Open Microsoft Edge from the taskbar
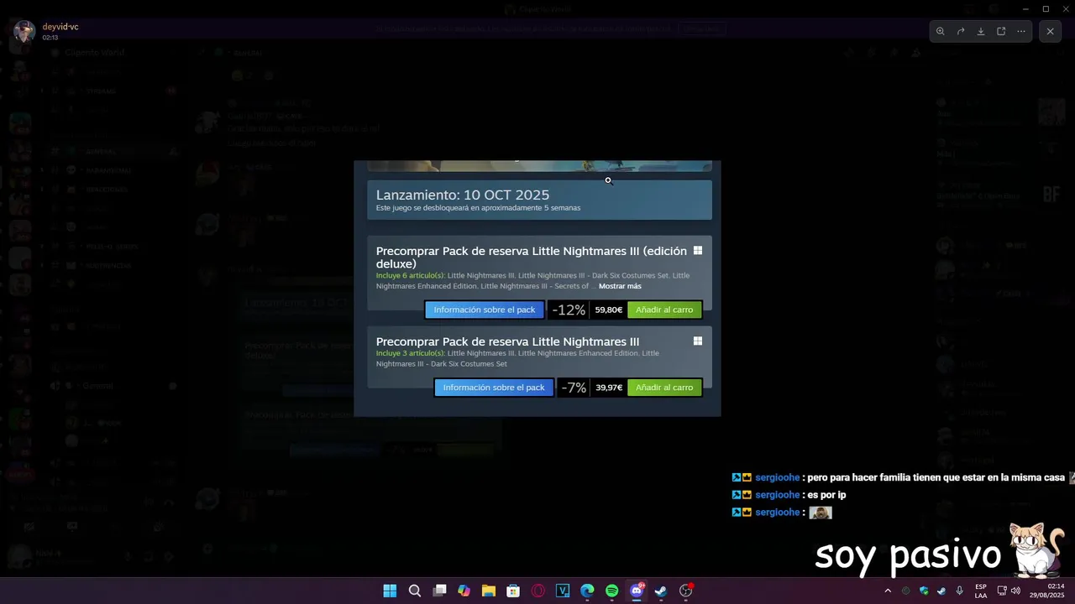Viewport: 1075px width, 604px height. point(587,591)
